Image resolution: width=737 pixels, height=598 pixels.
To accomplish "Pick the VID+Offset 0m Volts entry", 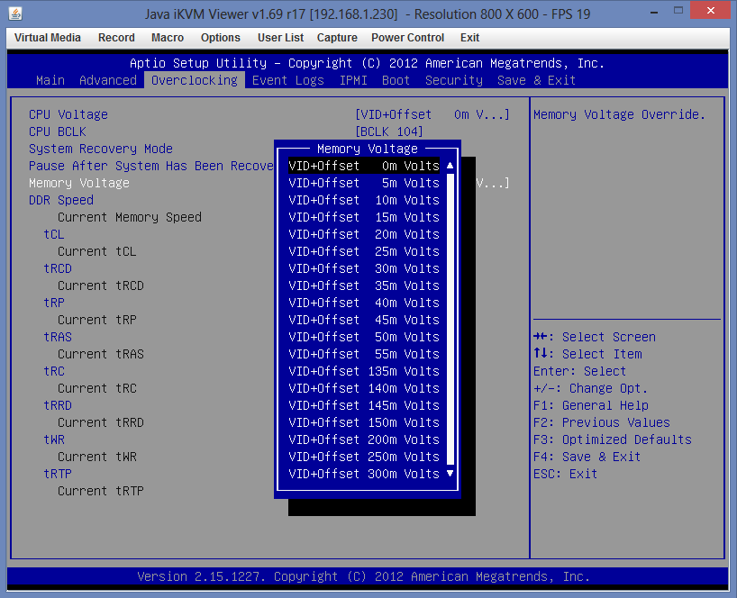I will pyautogui.click(x=364, y=166).
